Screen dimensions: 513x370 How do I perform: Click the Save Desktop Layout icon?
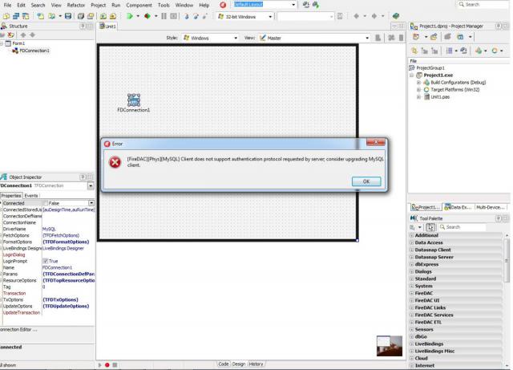(x=306, y=5)
